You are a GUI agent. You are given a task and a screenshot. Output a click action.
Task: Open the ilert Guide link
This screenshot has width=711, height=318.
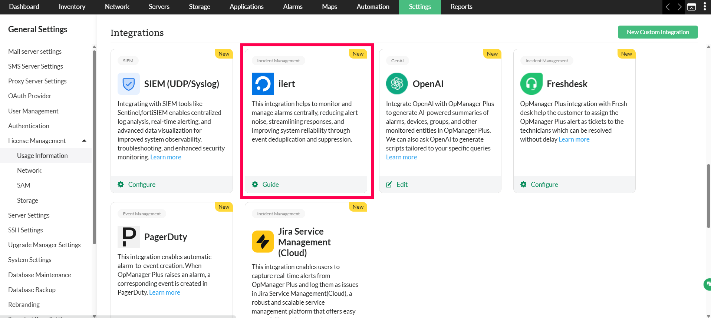pyautogui.click(x=271, y=185)
